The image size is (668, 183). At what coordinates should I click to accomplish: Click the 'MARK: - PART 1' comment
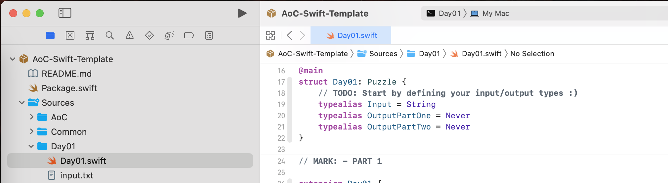[340, 161]
